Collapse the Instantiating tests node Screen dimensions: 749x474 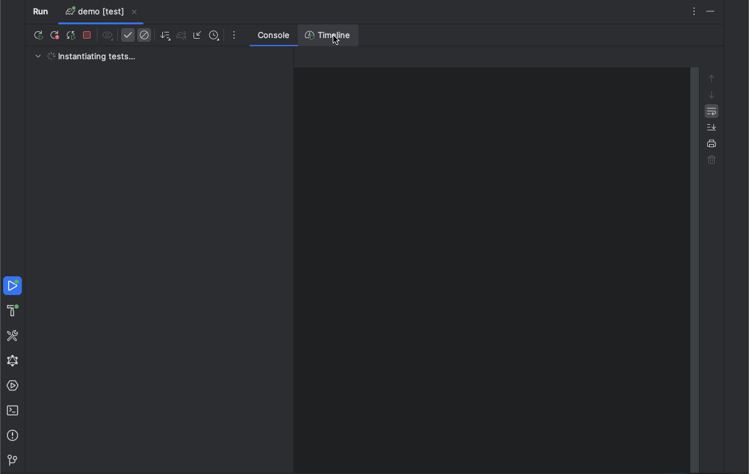pyautogui.click(x=37, y=56)
